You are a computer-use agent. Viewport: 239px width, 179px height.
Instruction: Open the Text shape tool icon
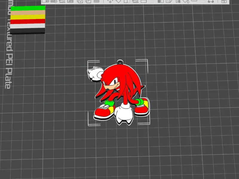click(x=178, y=1)
